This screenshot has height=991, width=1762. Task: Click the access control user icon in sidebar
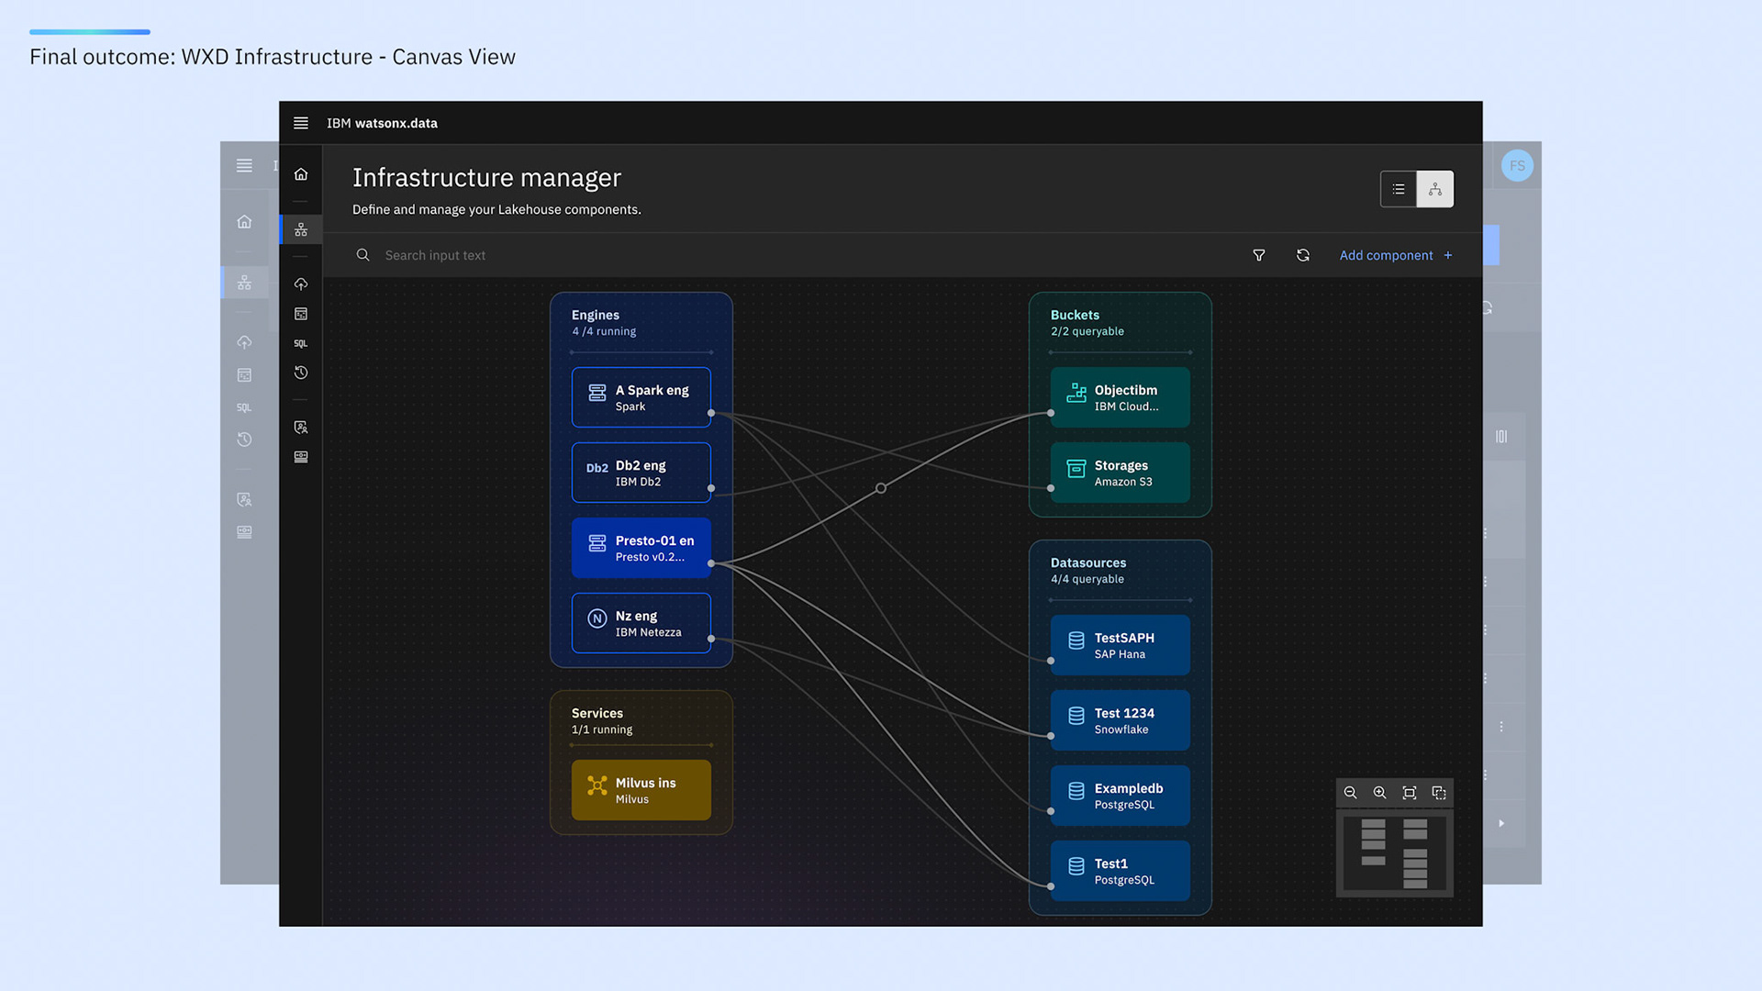coord(300,427)
